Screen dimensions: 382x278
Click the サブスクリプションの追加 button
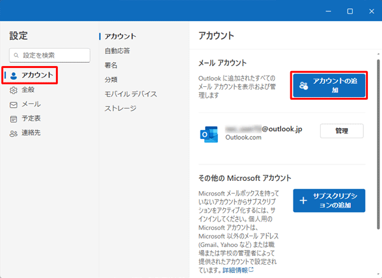(329, 201)
